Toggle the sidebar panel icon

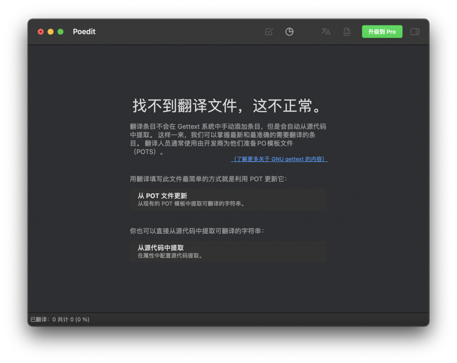tap(415, 32)
